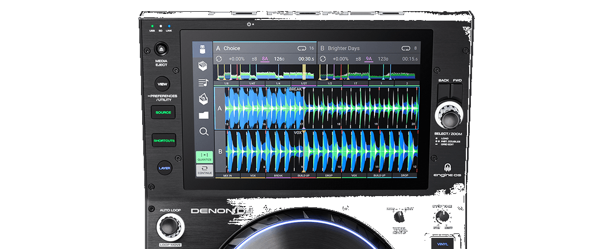Image resolution: width=613 pixels, height=249 pixels.
Task: Toggle the Vinyl mode button
Action: pos(442,243)
